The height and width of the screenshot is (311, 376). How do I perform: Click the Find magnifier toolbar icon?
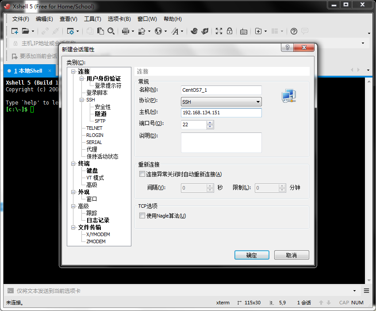[111, 31]
